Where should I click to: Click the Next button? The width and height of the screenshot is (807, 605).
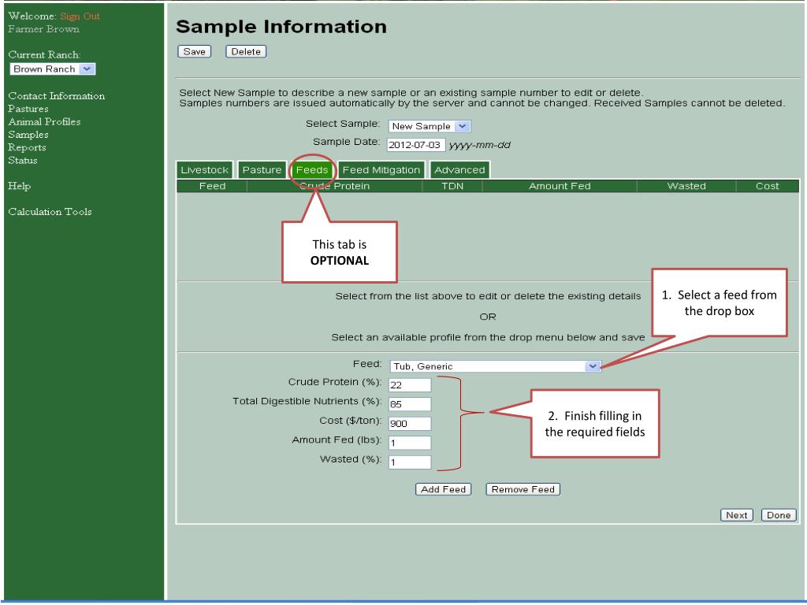737,515
